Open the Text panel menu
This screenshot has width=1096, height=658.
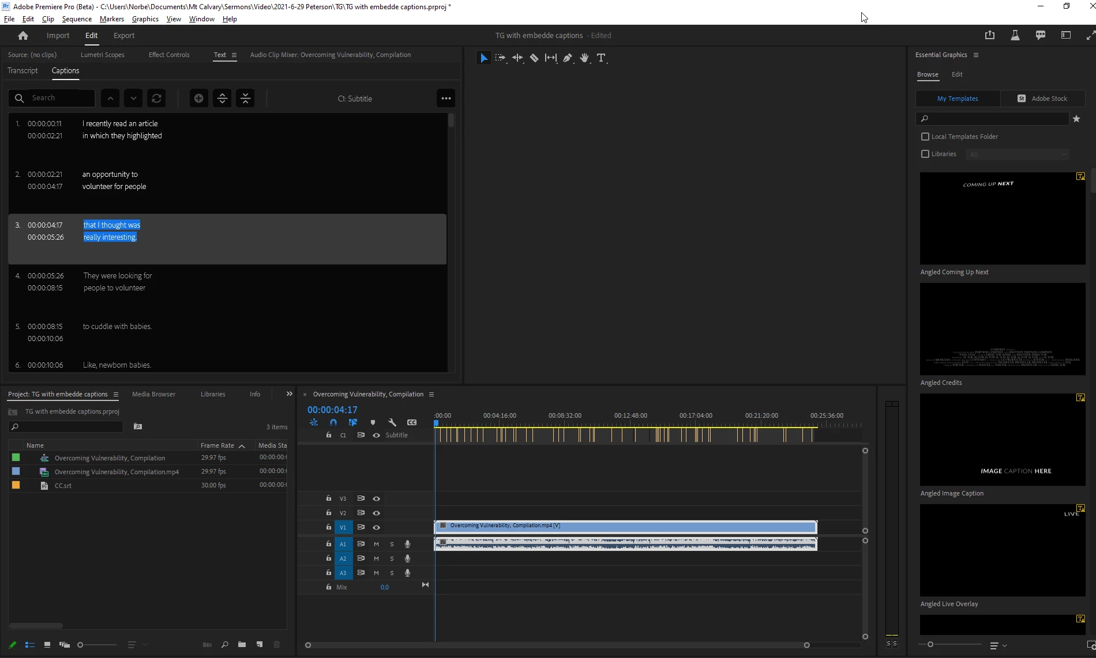(x=234, y=55)
